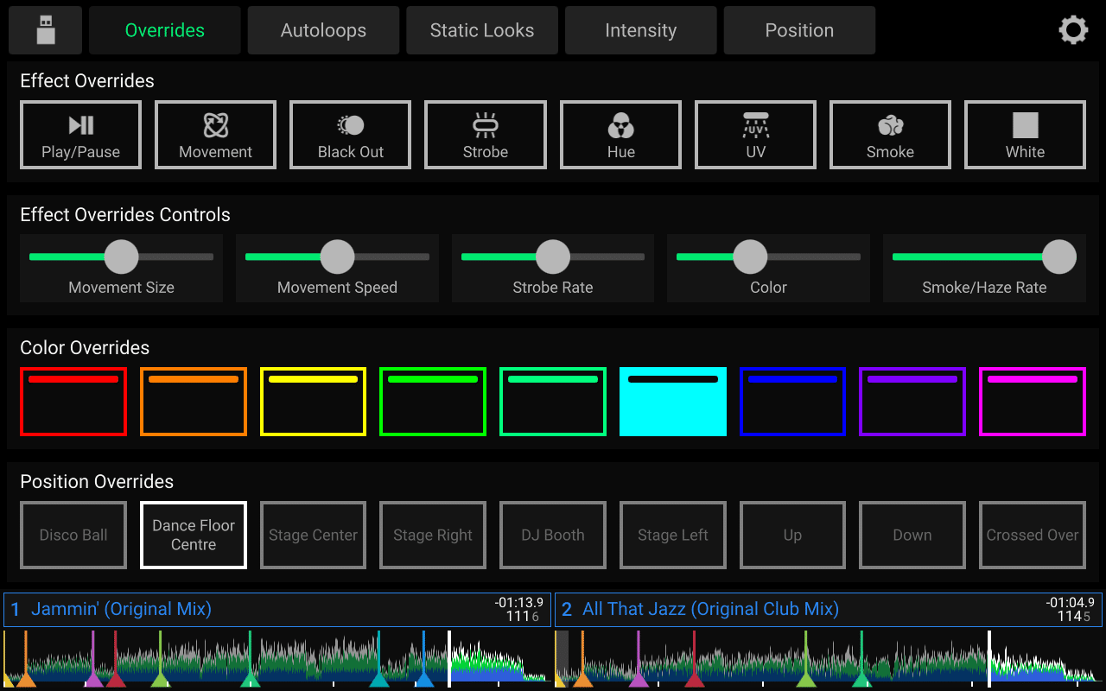Click the Jammin' (Original Mix) track title
Screen dimensions: 1106x691
click(x=121, y=609)
